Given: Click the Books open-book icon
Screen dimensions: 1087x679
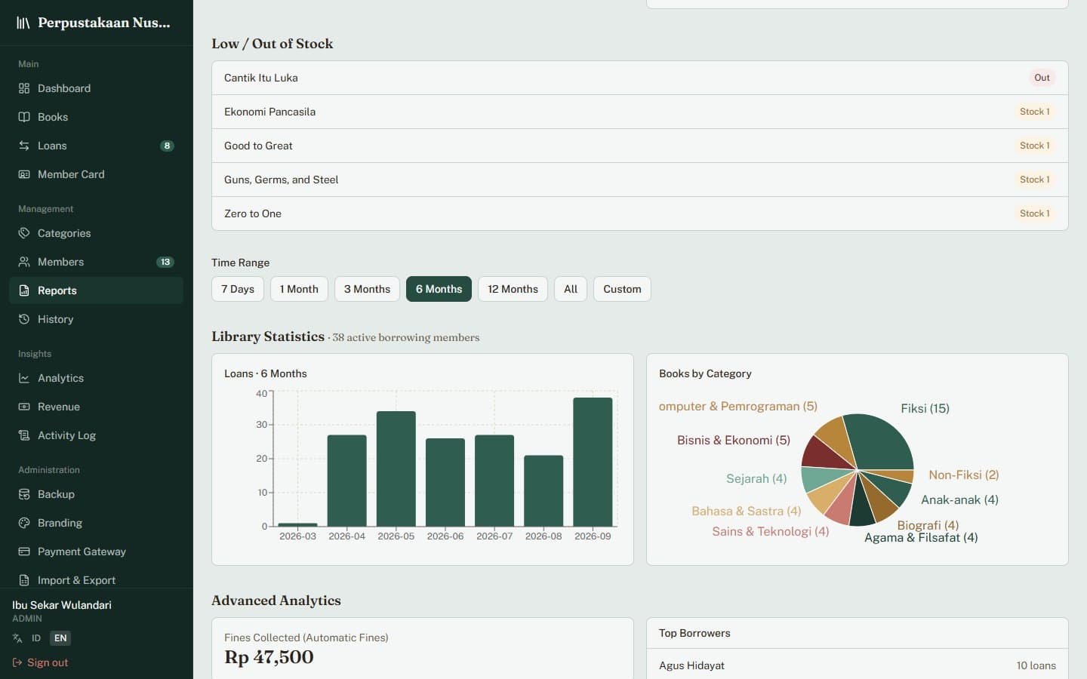Looking at the screenshot, I should click(x=24, y=117).
